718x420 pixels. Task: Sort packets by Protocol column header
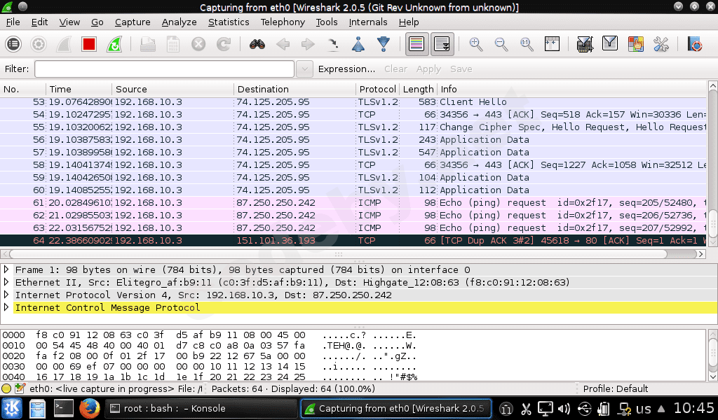point(377,89)
